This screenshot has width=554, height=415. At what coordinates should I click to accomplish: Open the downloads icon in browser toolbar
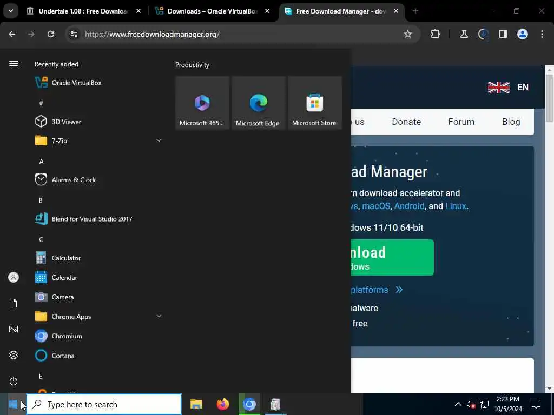pos(483,34)
